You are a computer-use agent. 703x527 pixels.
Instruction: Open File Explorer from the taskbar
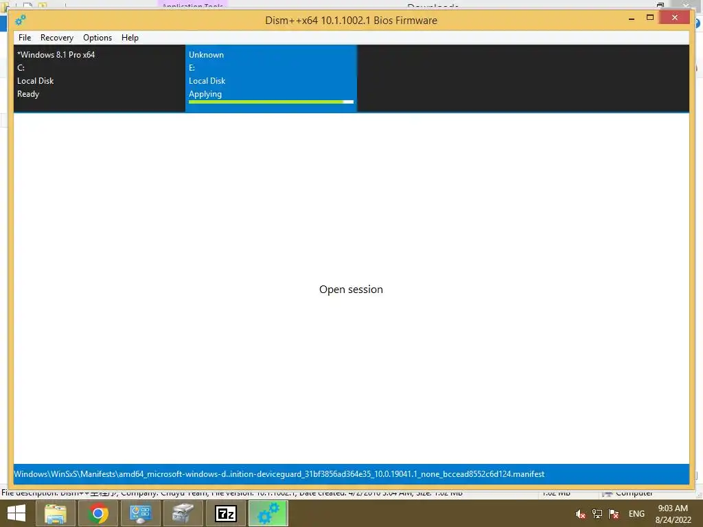[55, 513]
